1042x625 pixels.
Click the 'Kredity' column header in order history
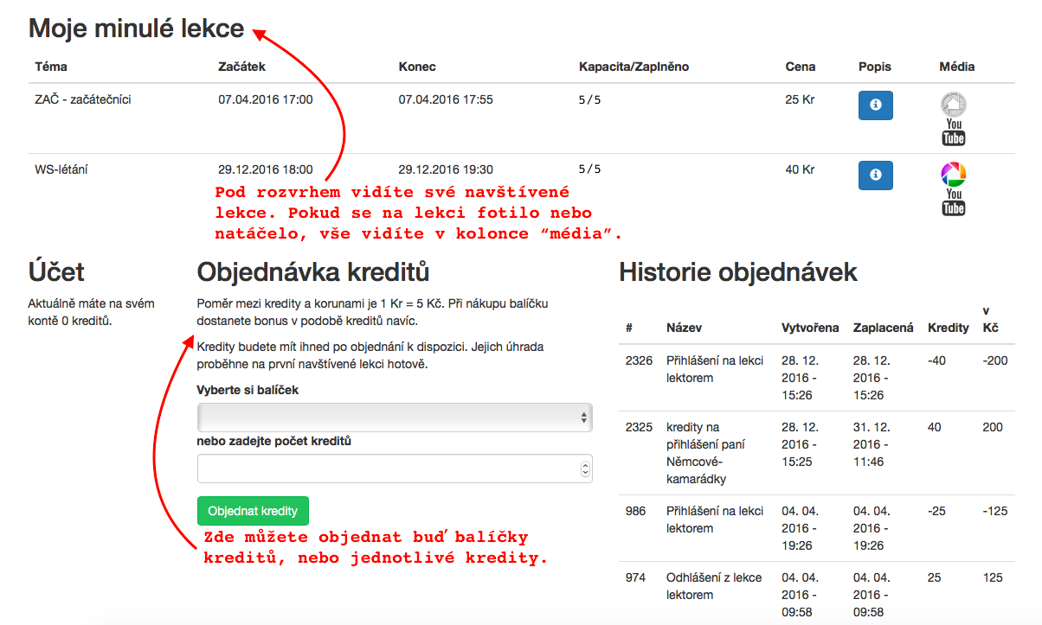click(949, 328)
